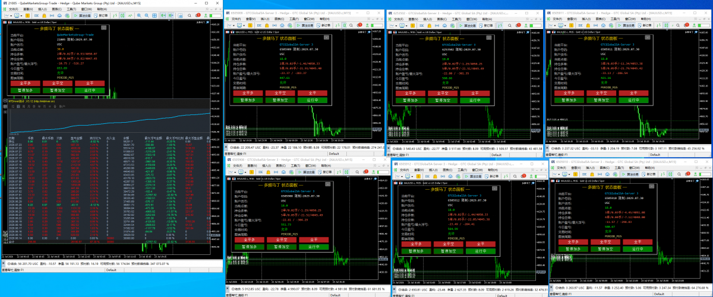Toggle 算法交易 algo trading in 6253502 window
The width and height of the screenshot is (713, 297).
468,25
